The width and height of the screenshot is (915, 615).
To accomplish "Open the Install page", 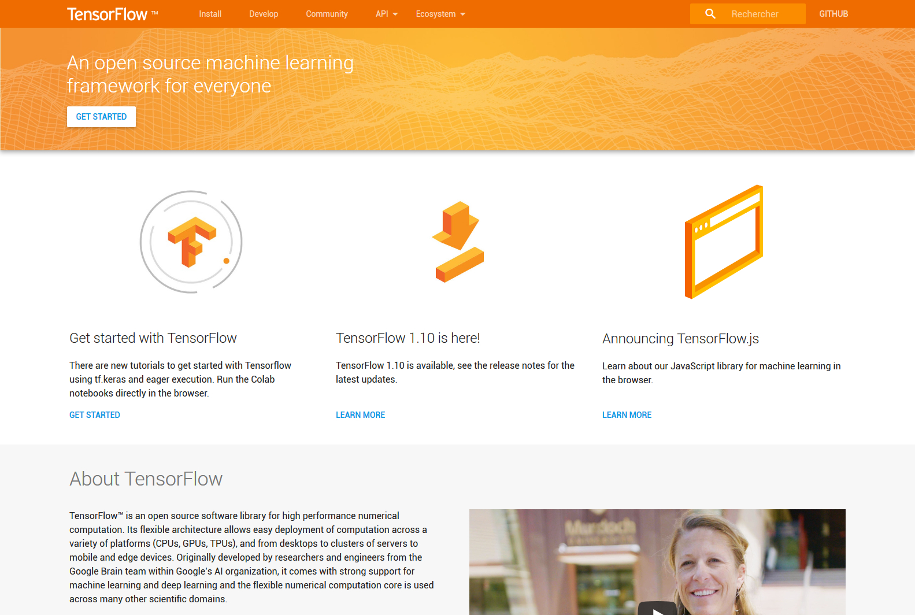I will click(210, 14).
